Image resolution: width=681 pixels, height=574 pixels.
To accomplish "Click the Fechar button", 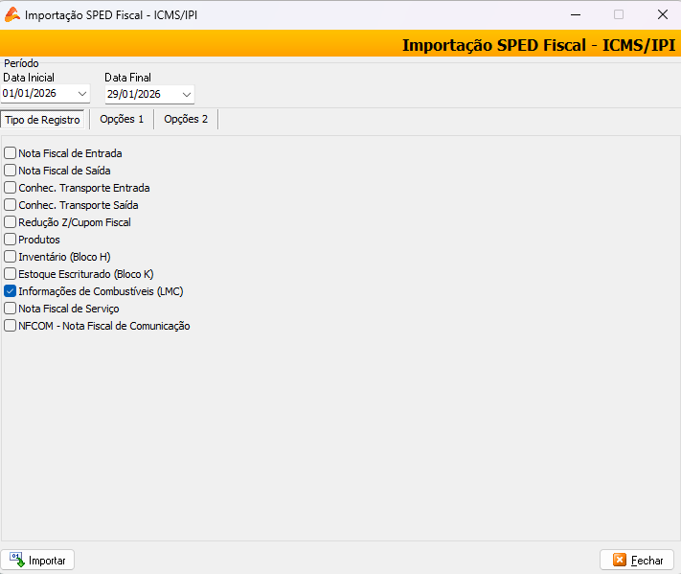I will pos(637,560).
